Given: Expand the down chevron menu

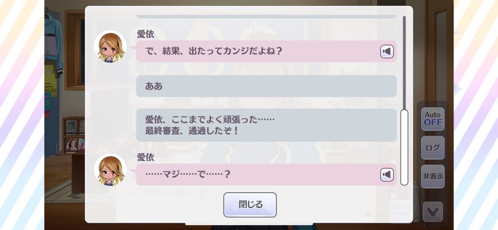Looking at the screenshot, I should coord(433,212).
